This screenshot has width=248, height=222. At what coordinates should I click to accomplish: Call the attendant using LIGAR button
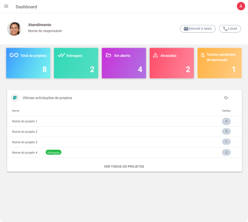tap(230, 29)
